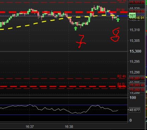
Task: Click the bold 15,300 price axis label
Action: pyautogui.click(x=135, y=51)
